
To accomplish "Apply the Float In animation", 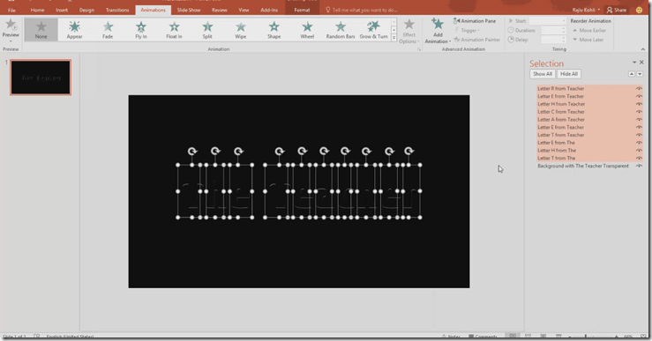I will coord(174,29).
